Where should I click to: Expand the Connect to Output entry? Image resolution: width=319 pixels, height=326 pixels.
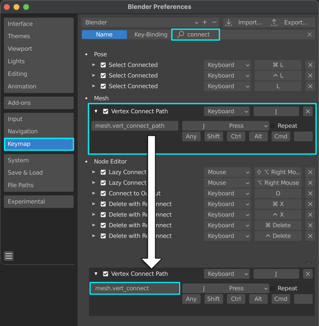[x=94, y=193]
